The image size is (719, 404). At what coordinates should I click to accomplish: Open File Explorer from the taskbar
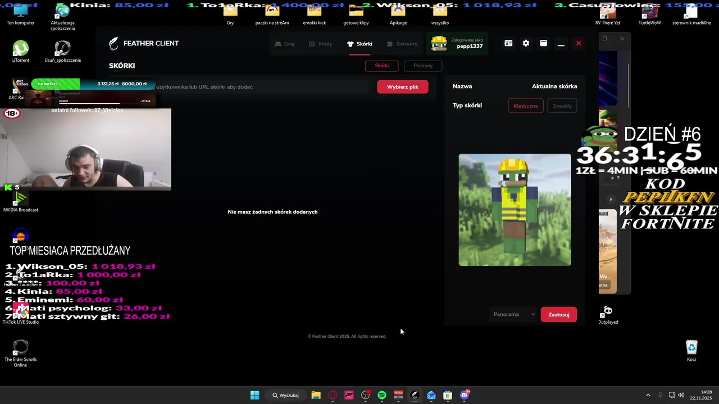tap(316, 395)
